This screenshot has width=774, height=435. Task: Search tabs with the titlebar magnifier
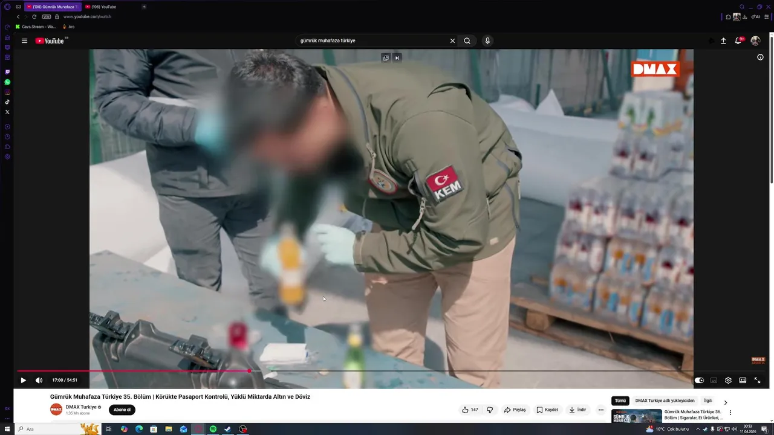click(x=742, y=7)
